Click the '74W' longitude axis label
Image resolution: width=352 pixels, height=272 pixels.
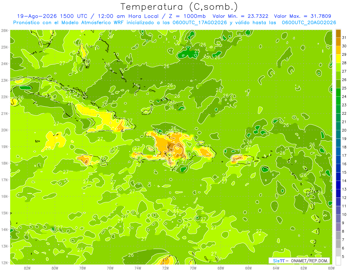[x=138, y=268]
